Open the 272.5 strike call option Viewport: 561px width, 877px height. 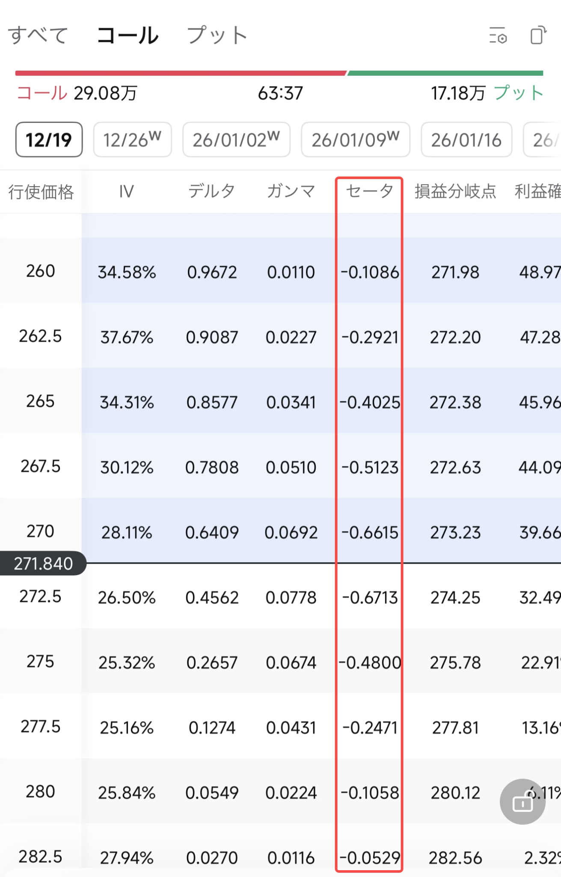280,597
